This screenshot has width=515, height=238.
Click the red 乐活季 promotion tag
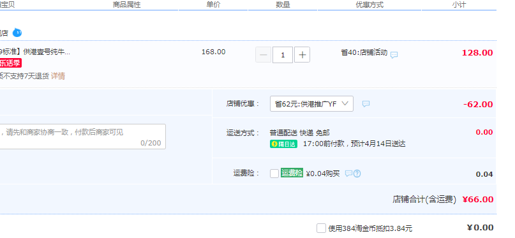pyautogui.click(x=10, y=63)
